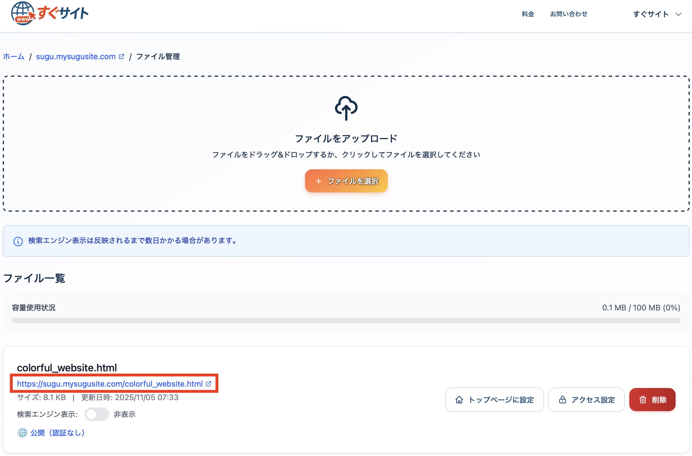Click sugu.mysugusite.com in the breadcrumb

pos(75,56)
